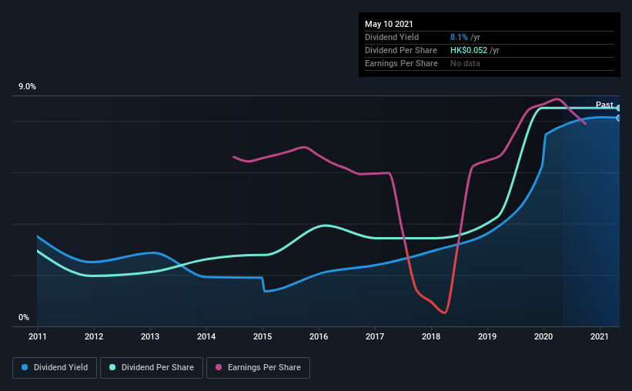Click the May 10 2021 tooltip date header
The width and height of the screenshot is (632, 391).
tap(389, 24)
